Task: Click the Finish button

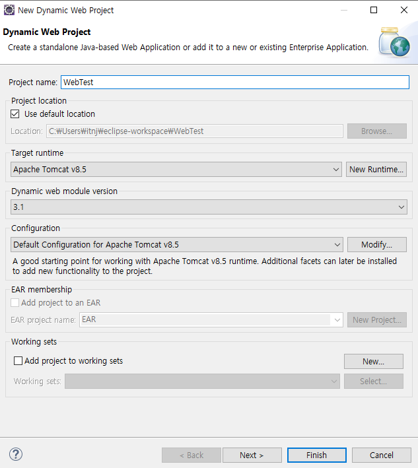Action: coord(317,455)
